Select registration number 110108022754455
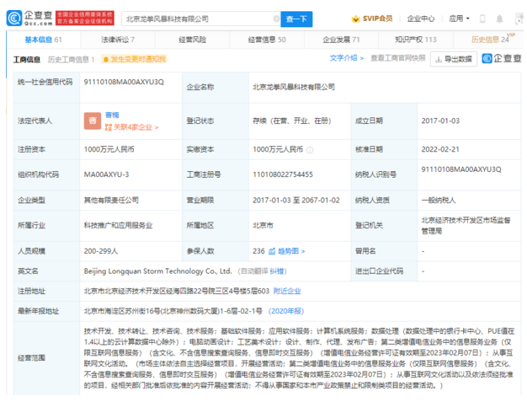This screenshot has width=527, height=402. click(x=283, y=174)
